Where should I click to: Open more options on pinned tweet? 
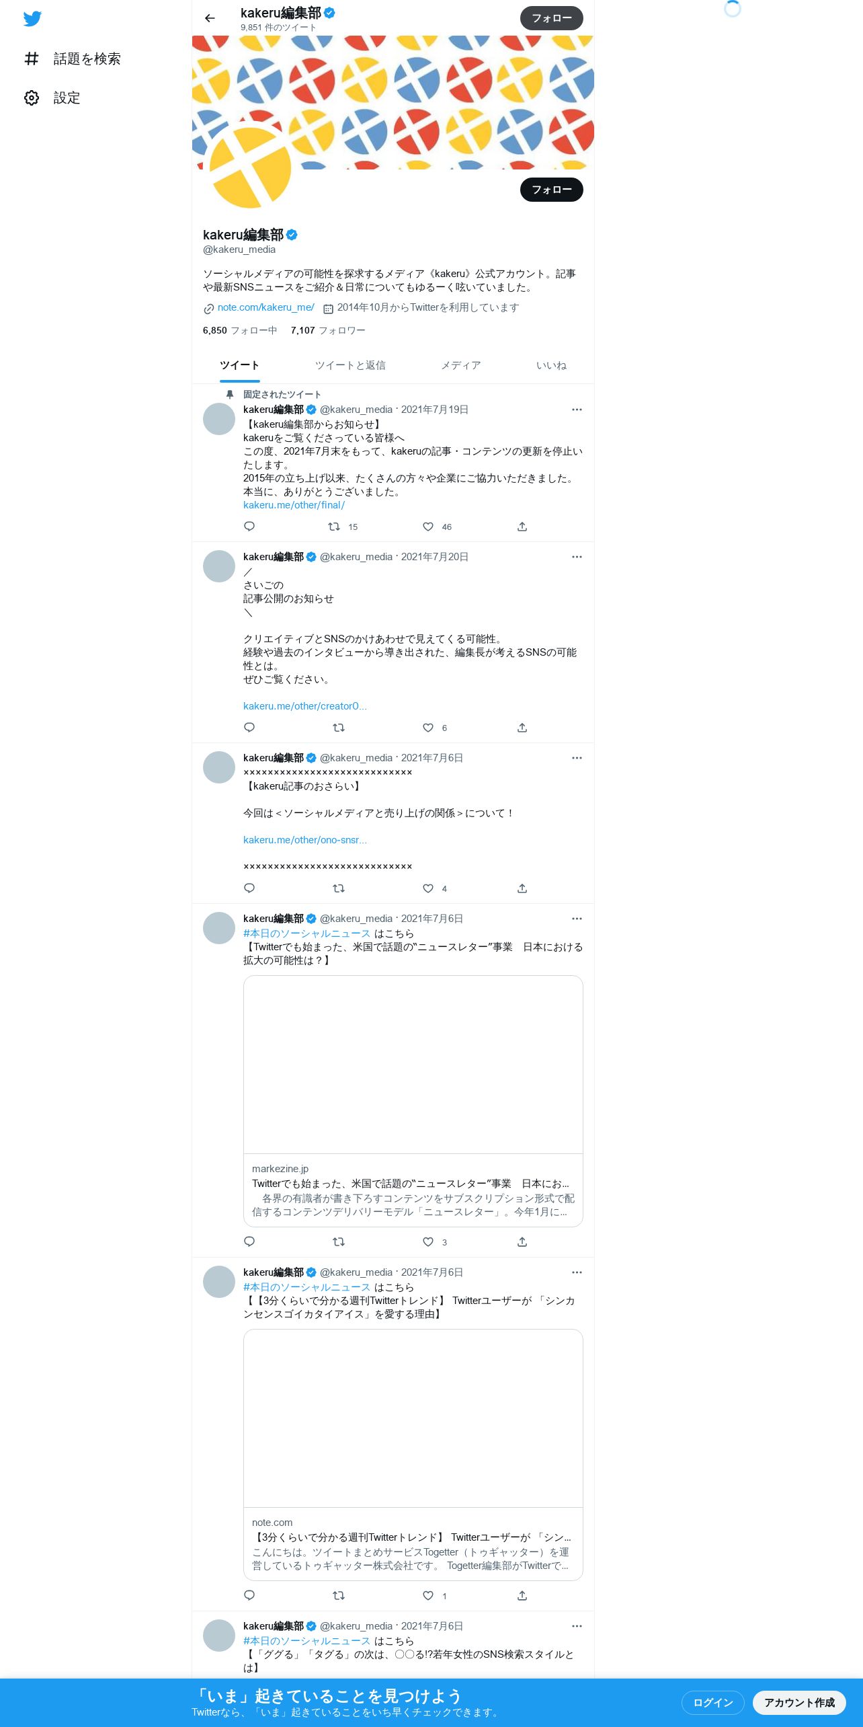click(x=577, y=410)
